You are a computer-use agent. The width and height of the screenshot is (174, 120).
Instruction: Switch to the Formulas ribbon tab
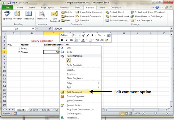[65, 7]
